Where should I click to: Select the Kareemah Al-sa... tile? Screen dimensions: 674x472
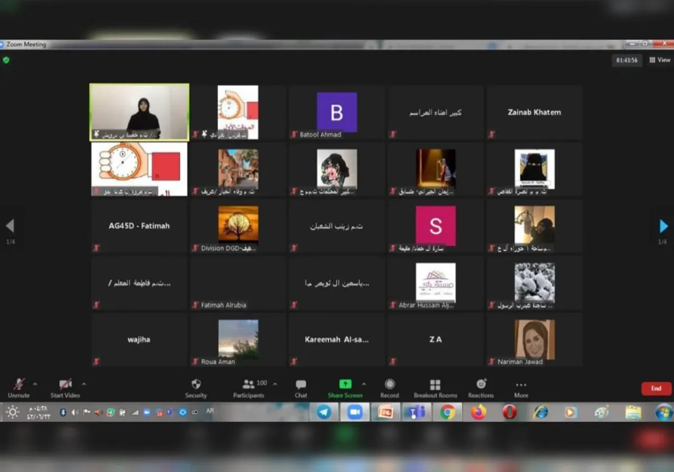[x=336, y=340]
